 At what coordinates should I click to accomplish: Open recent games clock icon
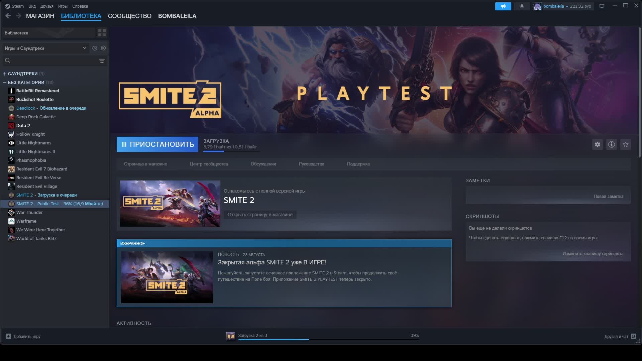coord(94,48)
